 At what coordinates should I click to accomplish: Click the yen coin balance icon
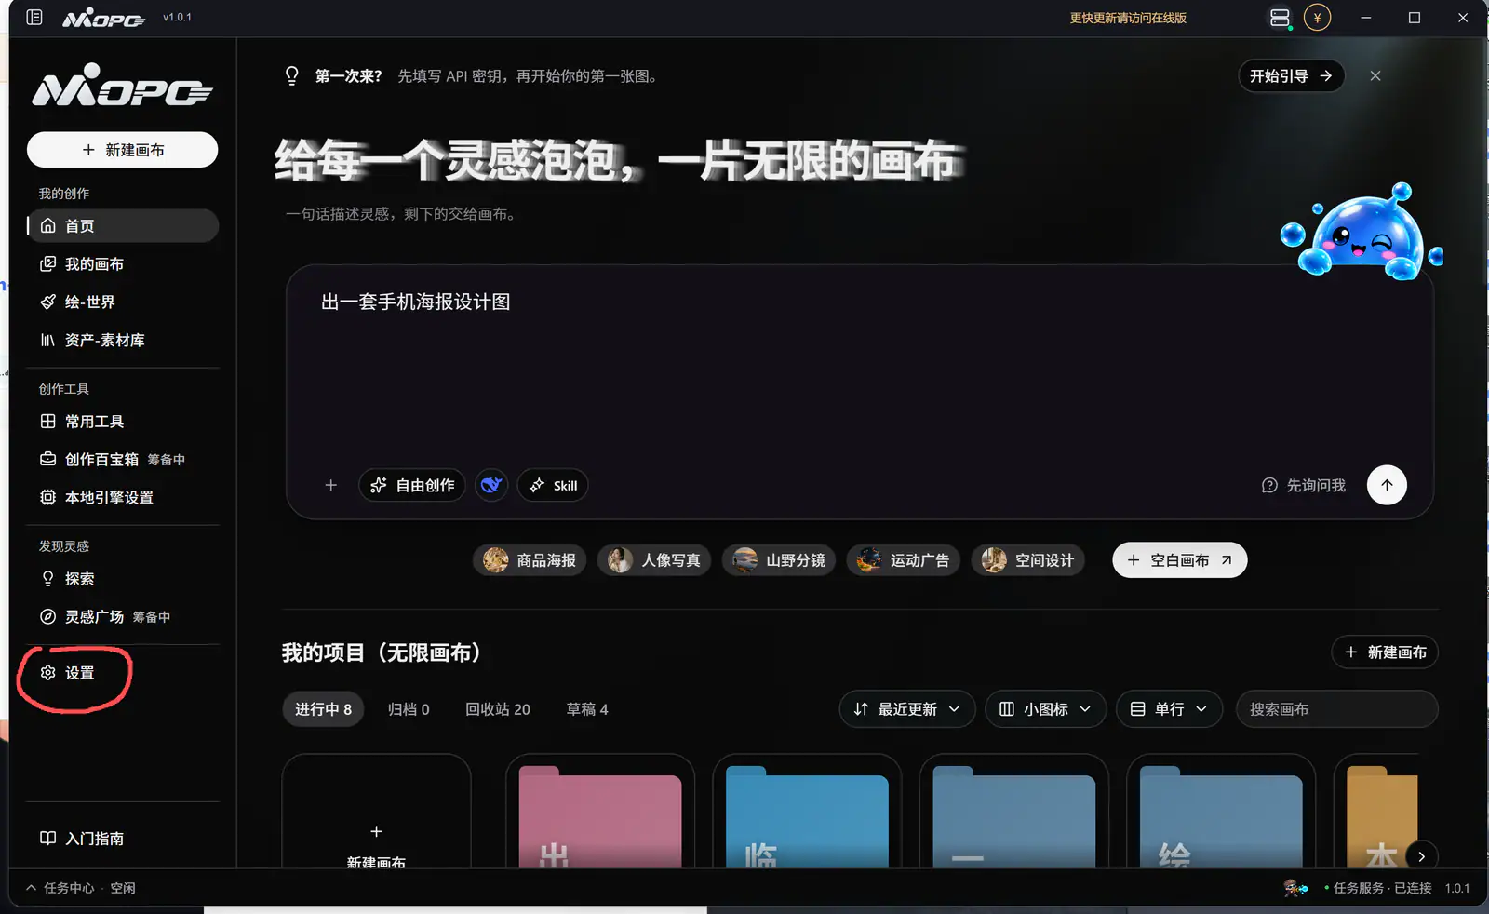click(1317, 18)
